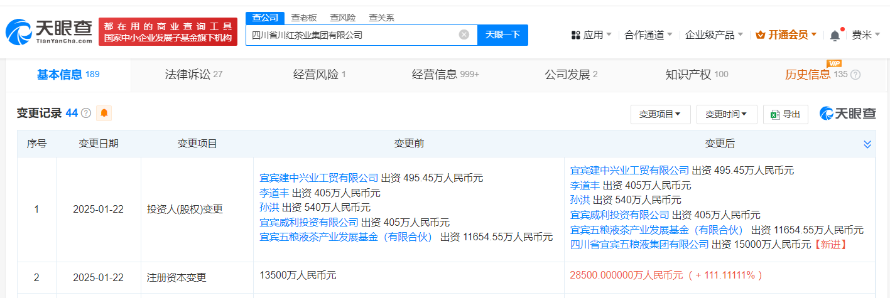Click the 天眼一下 search button
Screen dimensions: 890x298
(503, 35)
